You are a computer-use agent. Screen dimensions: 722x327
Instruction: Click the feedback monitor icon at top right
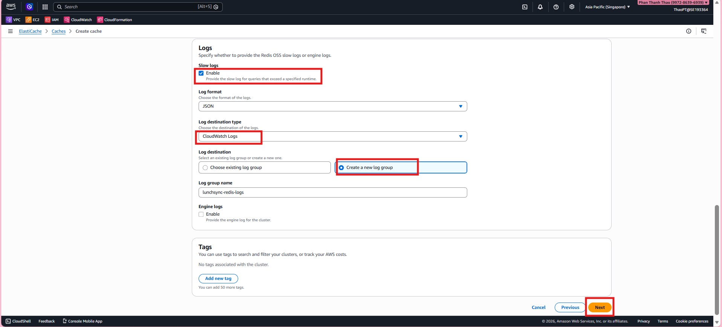(704, 31)
